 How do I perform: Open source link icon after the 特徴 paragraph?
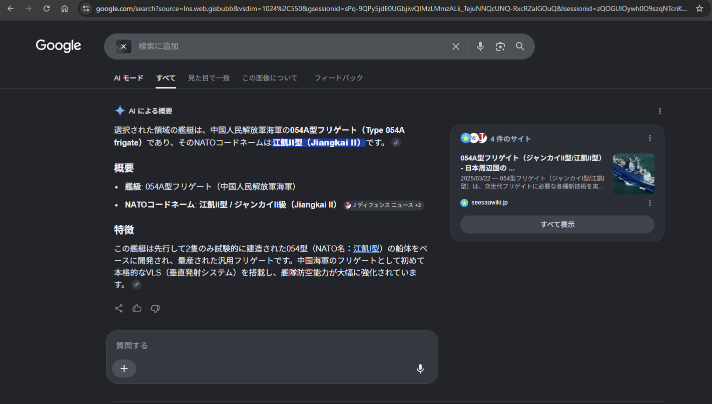[x=137, y=284]
